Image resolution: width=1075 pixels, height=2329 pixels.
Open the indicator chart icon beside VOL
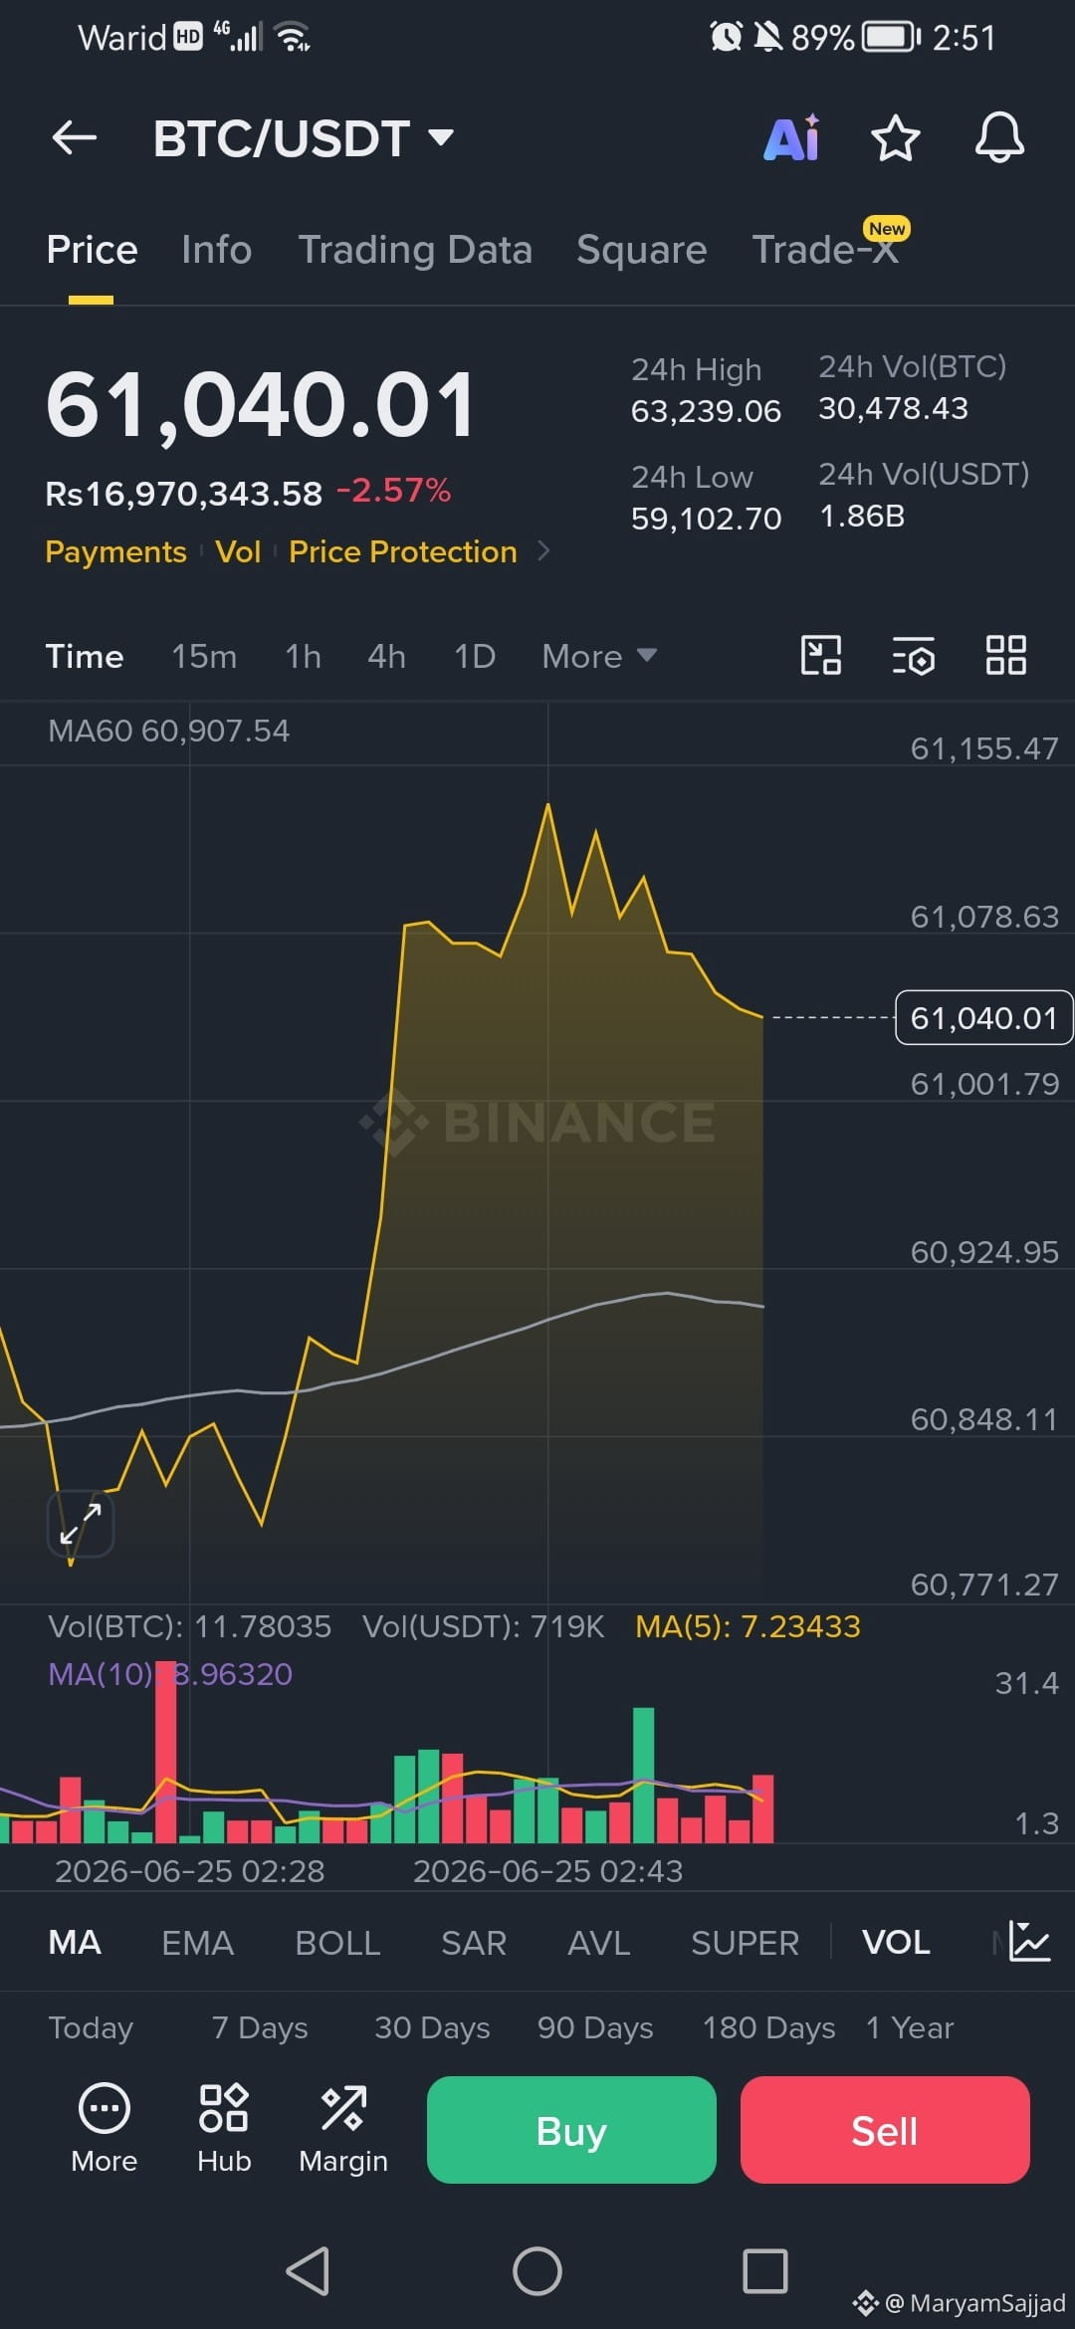[x=1029, y=1942]
